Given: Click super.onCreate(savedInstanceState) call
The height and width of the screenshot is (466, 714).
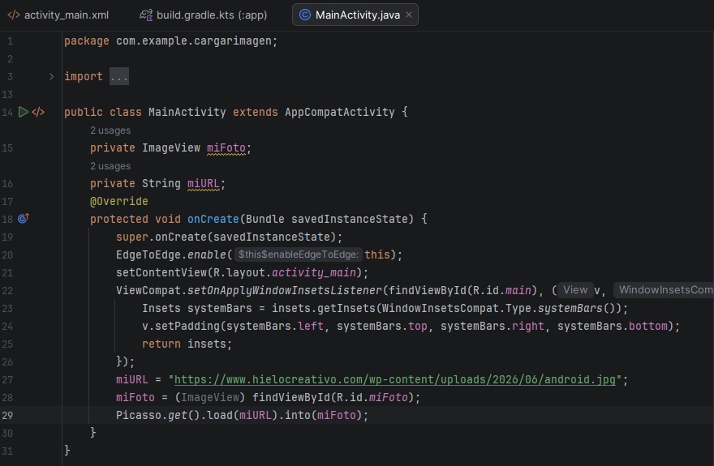Looking at the screenshot, I should (229, 237).
